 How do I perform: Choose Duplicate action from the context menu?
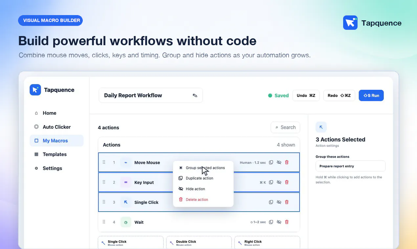203,178
